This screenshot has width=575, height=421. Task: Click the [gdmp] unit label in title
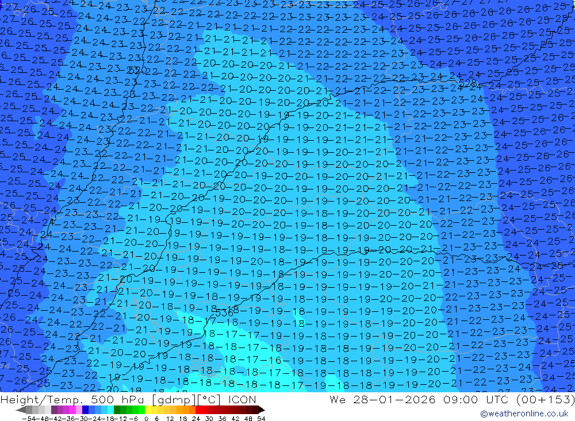(174, 399)
